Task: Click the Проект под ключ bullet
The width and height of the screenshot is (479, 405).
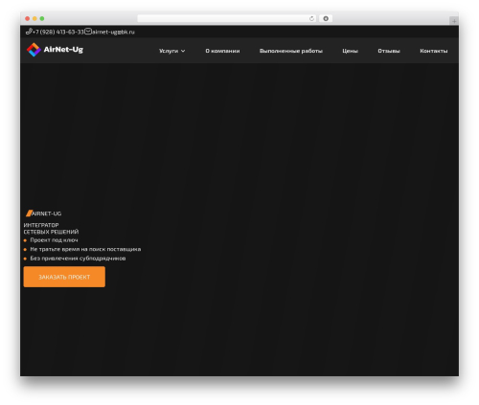Action: click(x=54, y=240)
